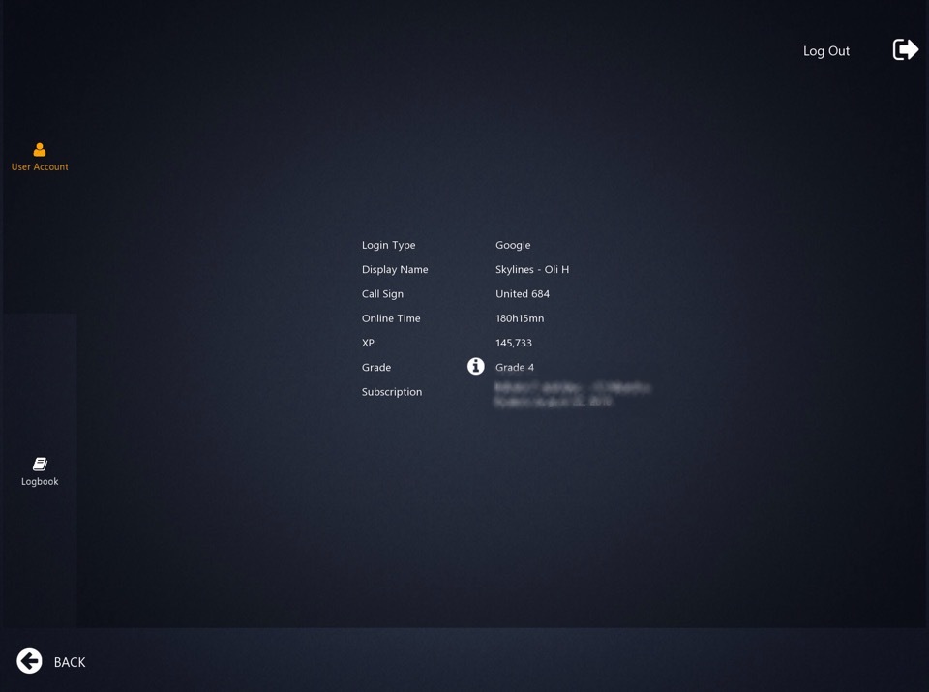This screenshot has height=692, width=929.
Task: Select the 180h15mn online time value
Action: [520, 318]
